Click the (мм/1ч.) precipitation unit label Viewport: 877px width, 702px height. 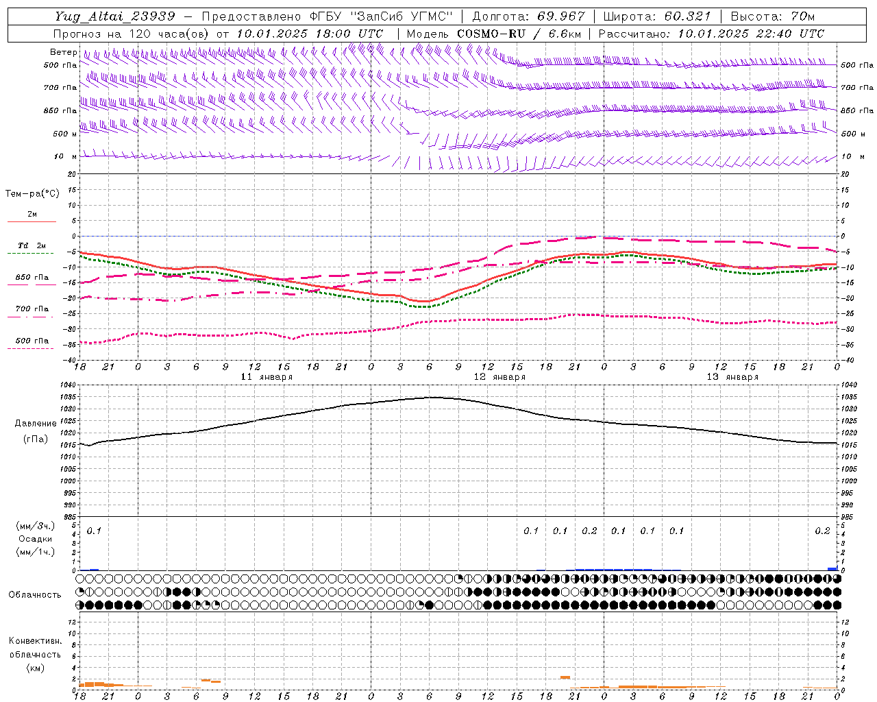pyautogui.click(x=36, y=552)
